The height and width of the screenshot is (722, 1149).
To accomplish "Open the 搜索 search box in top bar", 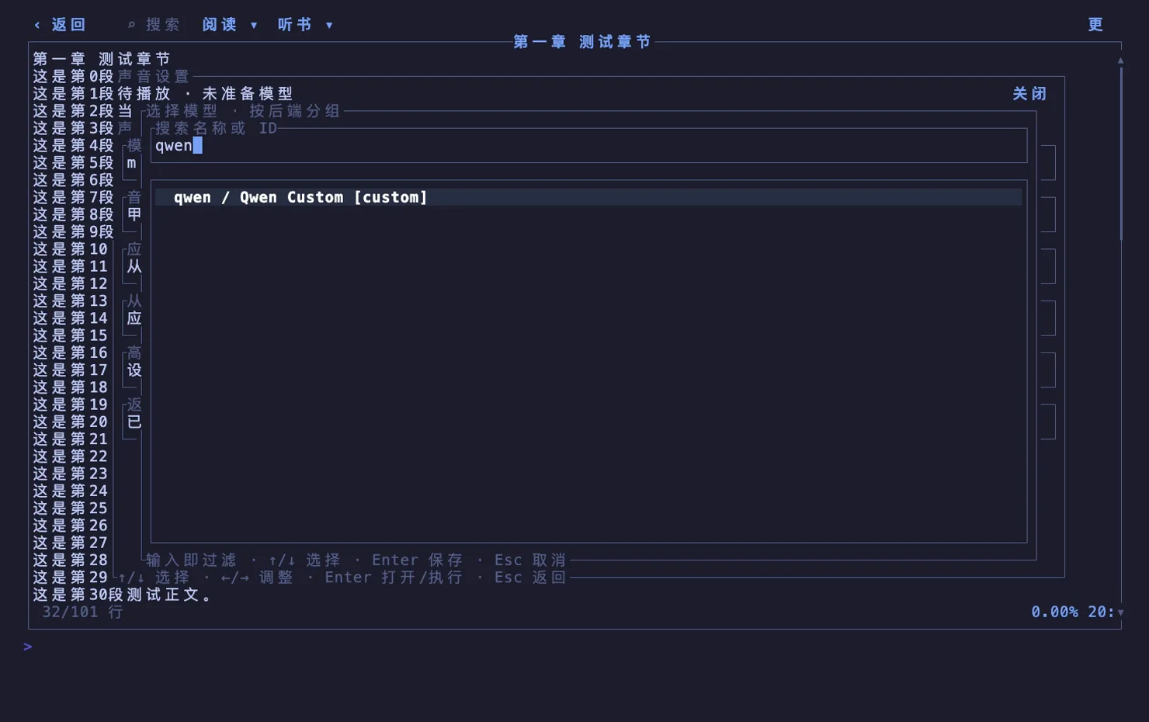I will (154, 25).
